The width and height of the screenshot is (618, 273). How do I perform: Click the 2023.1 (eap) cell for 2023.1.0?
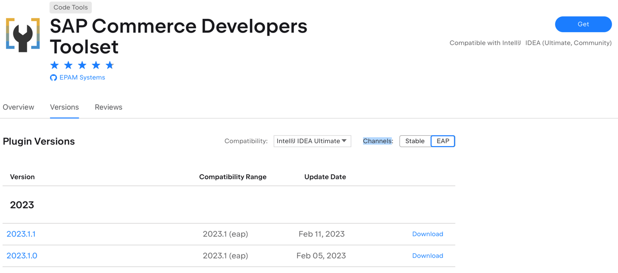pyautogui.click(x=225, y=256)
